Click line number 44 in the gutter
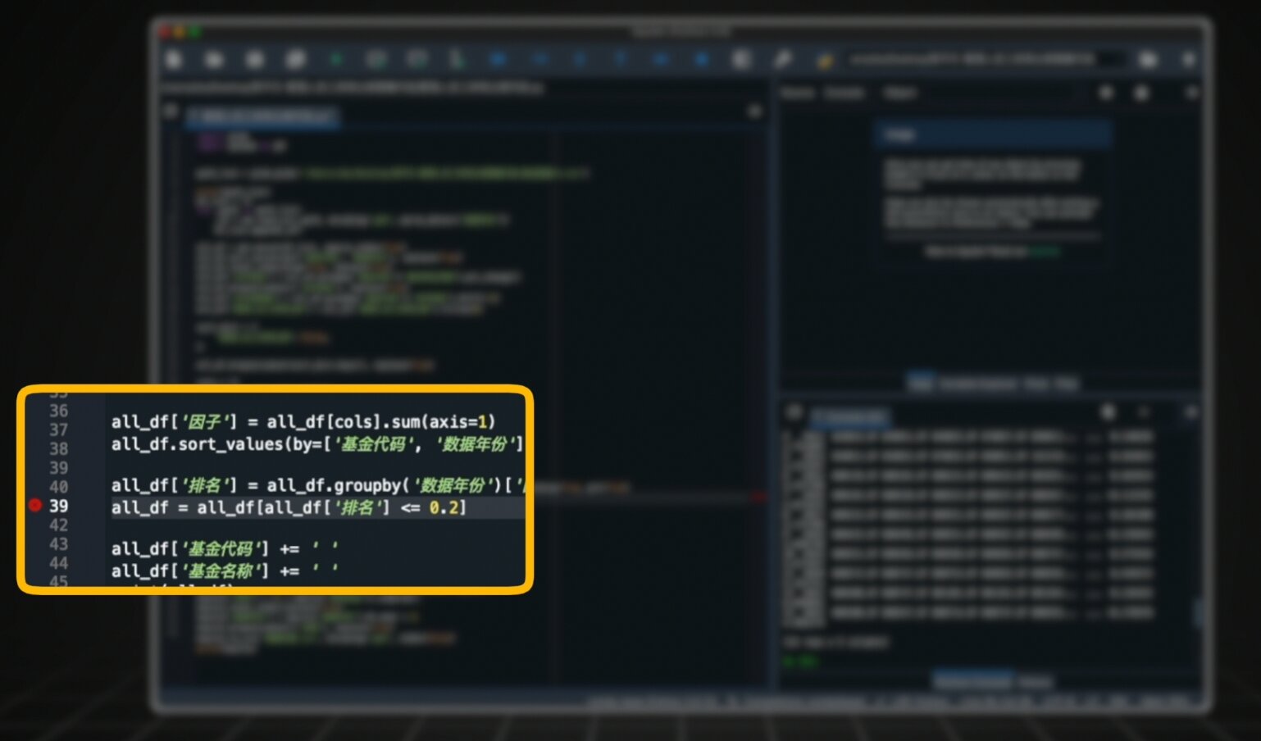 coord(58,562)
